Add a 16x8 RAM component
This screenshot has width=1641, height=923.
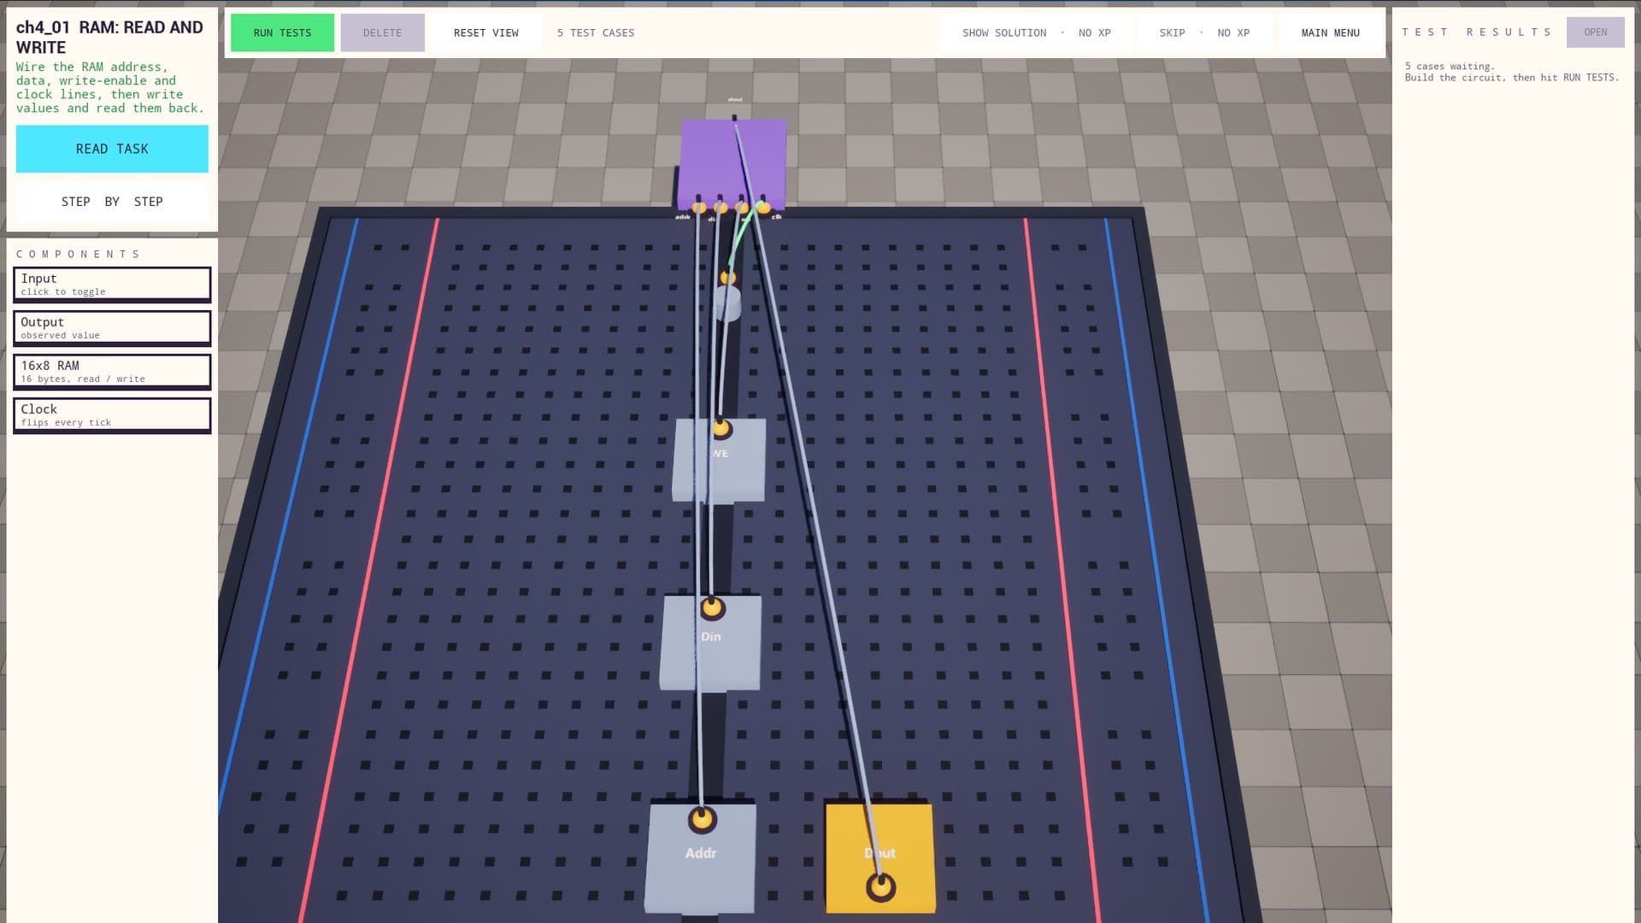tap(112, 372)
